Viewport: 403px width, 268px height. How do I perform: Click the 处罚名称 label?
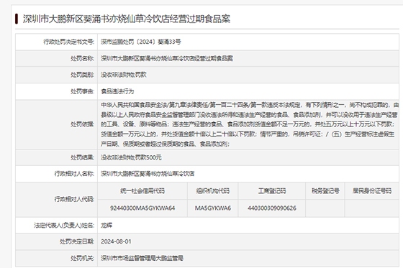82,58
